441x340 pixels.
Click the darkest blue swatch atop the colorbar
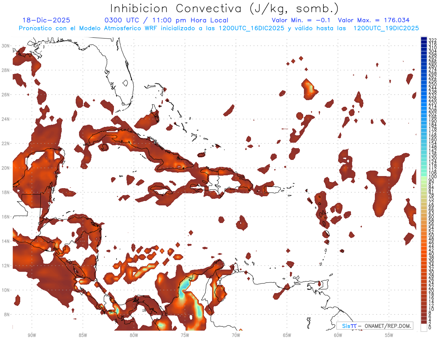tap(424, 39)
